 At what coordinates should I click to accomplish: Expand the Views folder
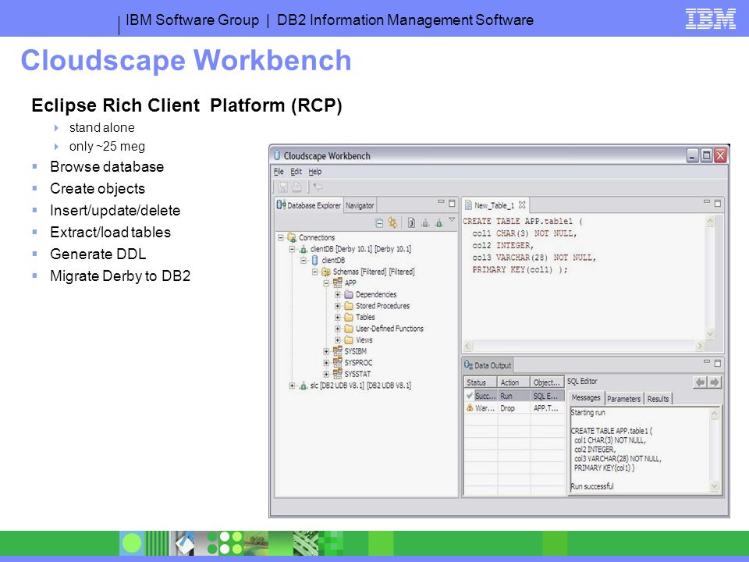coord(338,340)
